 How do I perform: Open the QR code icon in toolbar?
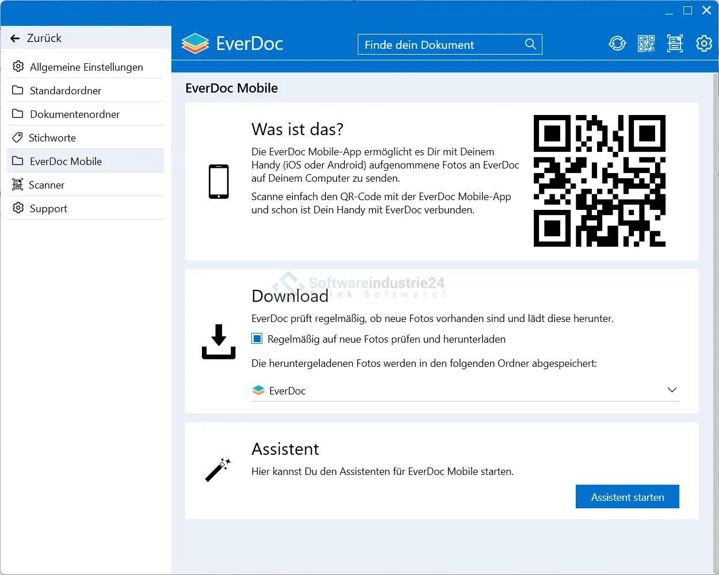[x=646, y=44]
